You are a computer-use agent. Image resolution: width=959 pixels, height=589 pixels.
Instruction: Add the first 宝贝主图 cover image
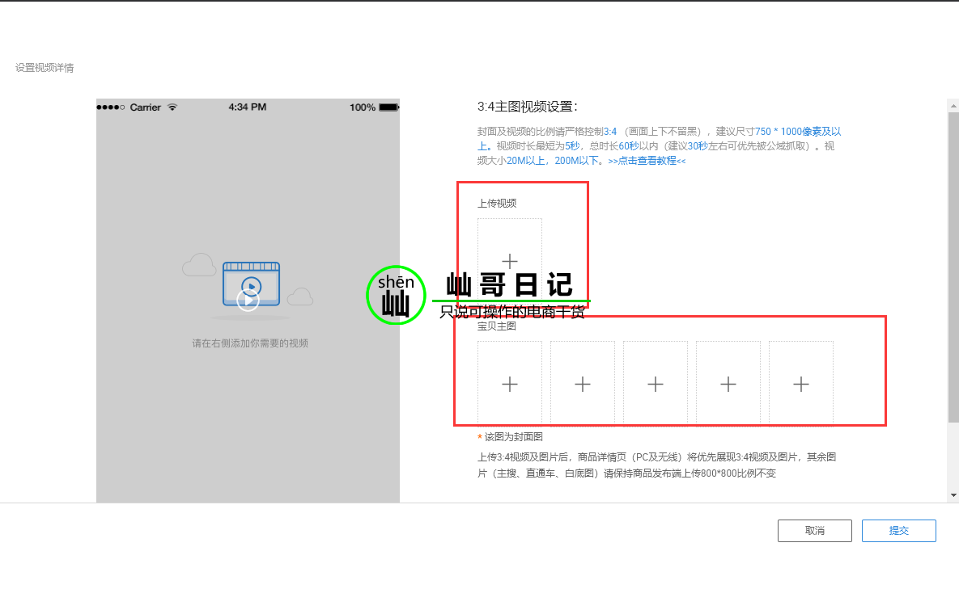tap(510, 383)
